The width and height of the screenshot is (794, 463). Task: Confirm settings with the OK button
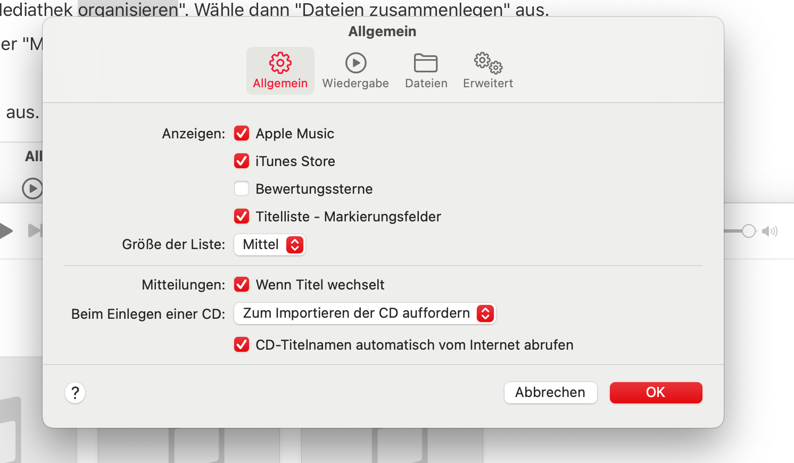[656, 393]
